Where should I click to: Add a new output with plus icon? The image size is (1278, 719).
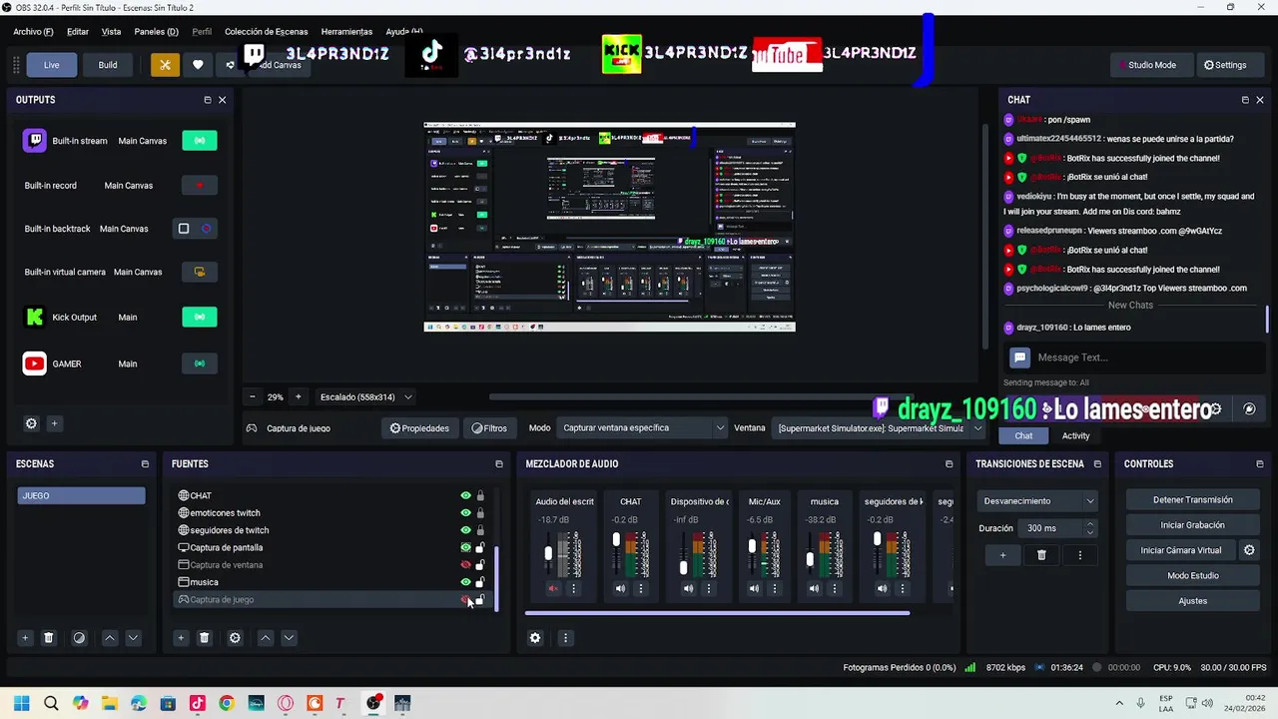pos(54,423)
